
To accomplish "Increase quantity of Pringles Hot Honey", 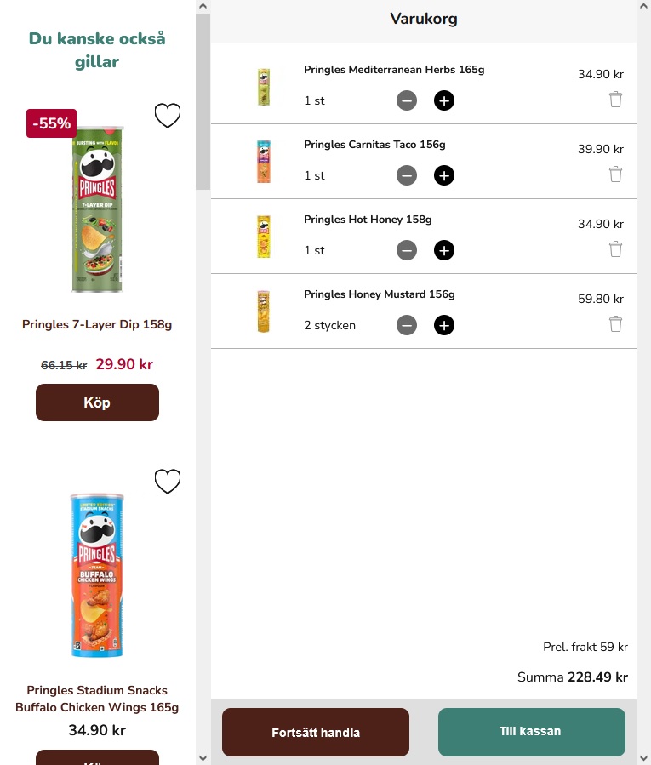I will pyautogui.click(x=443, y=250).
